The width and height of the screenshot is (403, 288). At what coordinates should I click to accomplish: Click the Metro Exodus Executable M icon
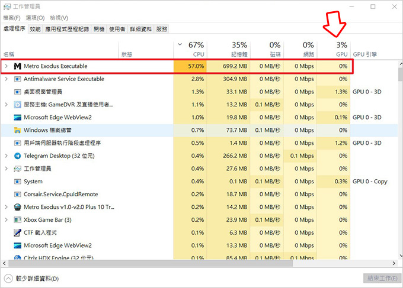click(17, 66)
